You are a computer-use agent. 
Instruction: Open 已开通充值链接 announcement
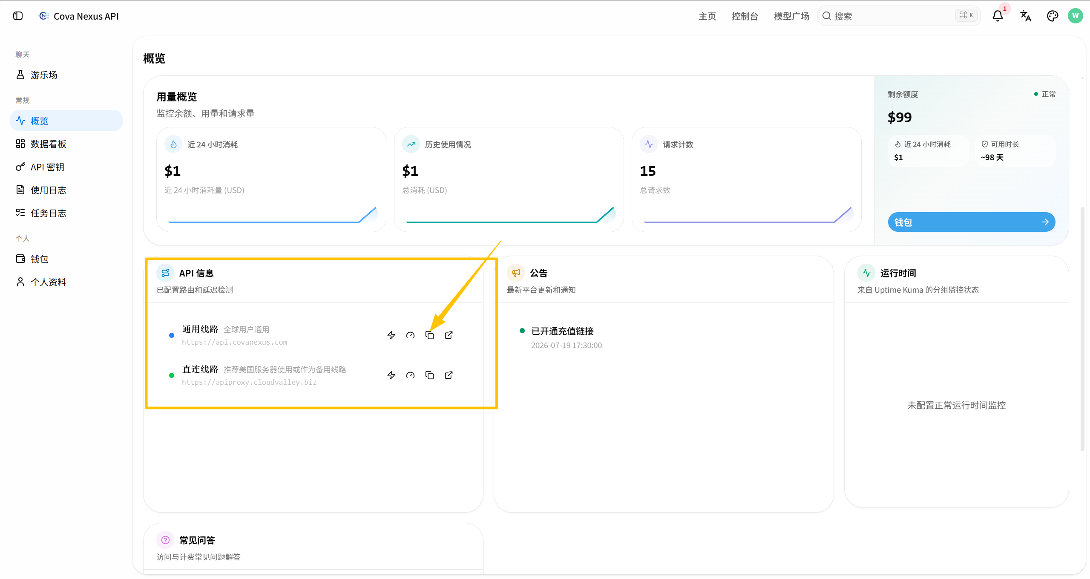[x=562, y=331]
